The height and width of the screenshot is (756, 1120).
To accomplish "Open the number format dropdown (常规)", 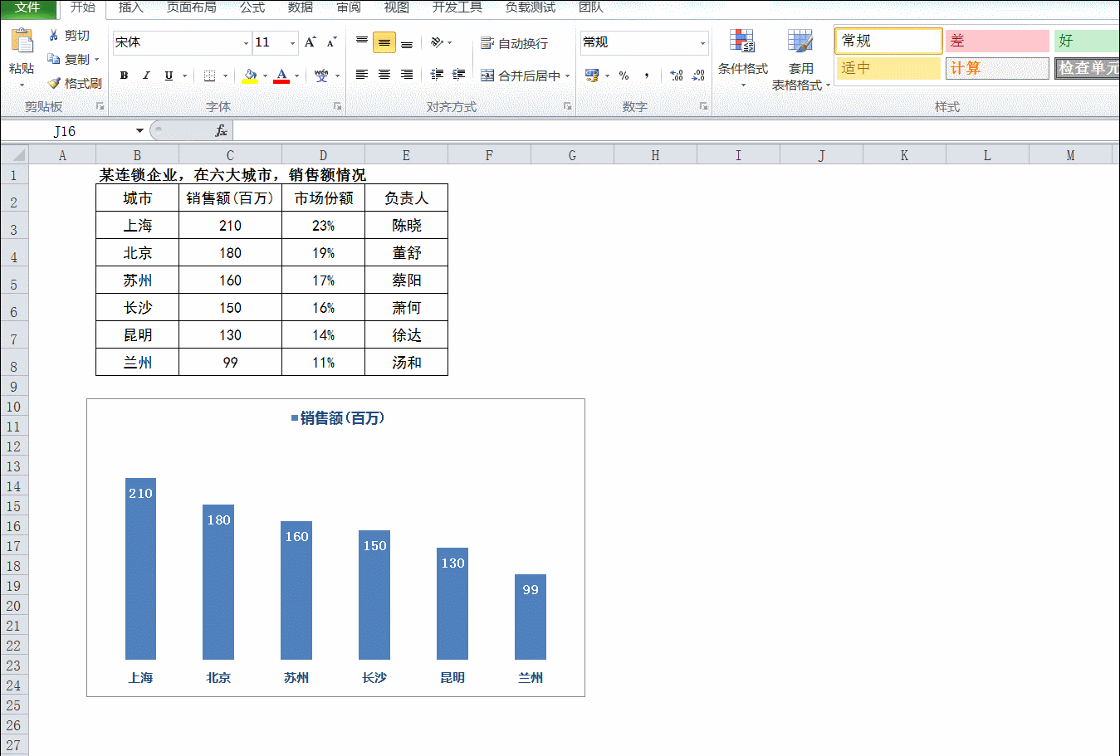I will [702, 43].
